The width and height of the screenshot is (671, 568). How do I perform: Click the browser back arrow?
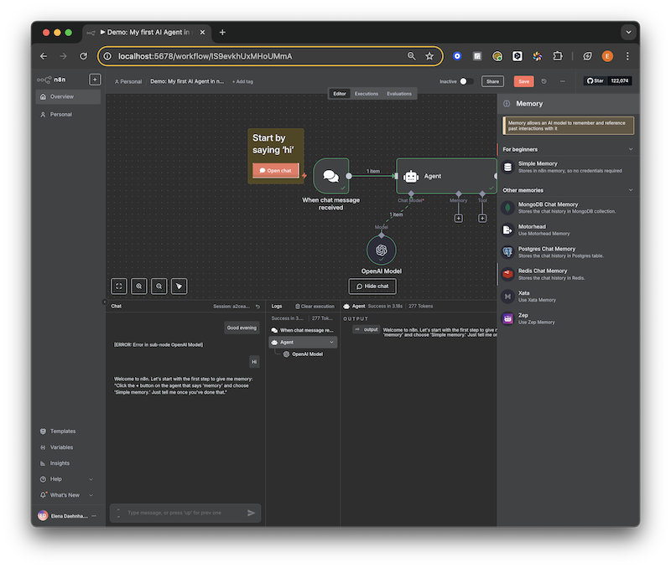tap(44, 56)
